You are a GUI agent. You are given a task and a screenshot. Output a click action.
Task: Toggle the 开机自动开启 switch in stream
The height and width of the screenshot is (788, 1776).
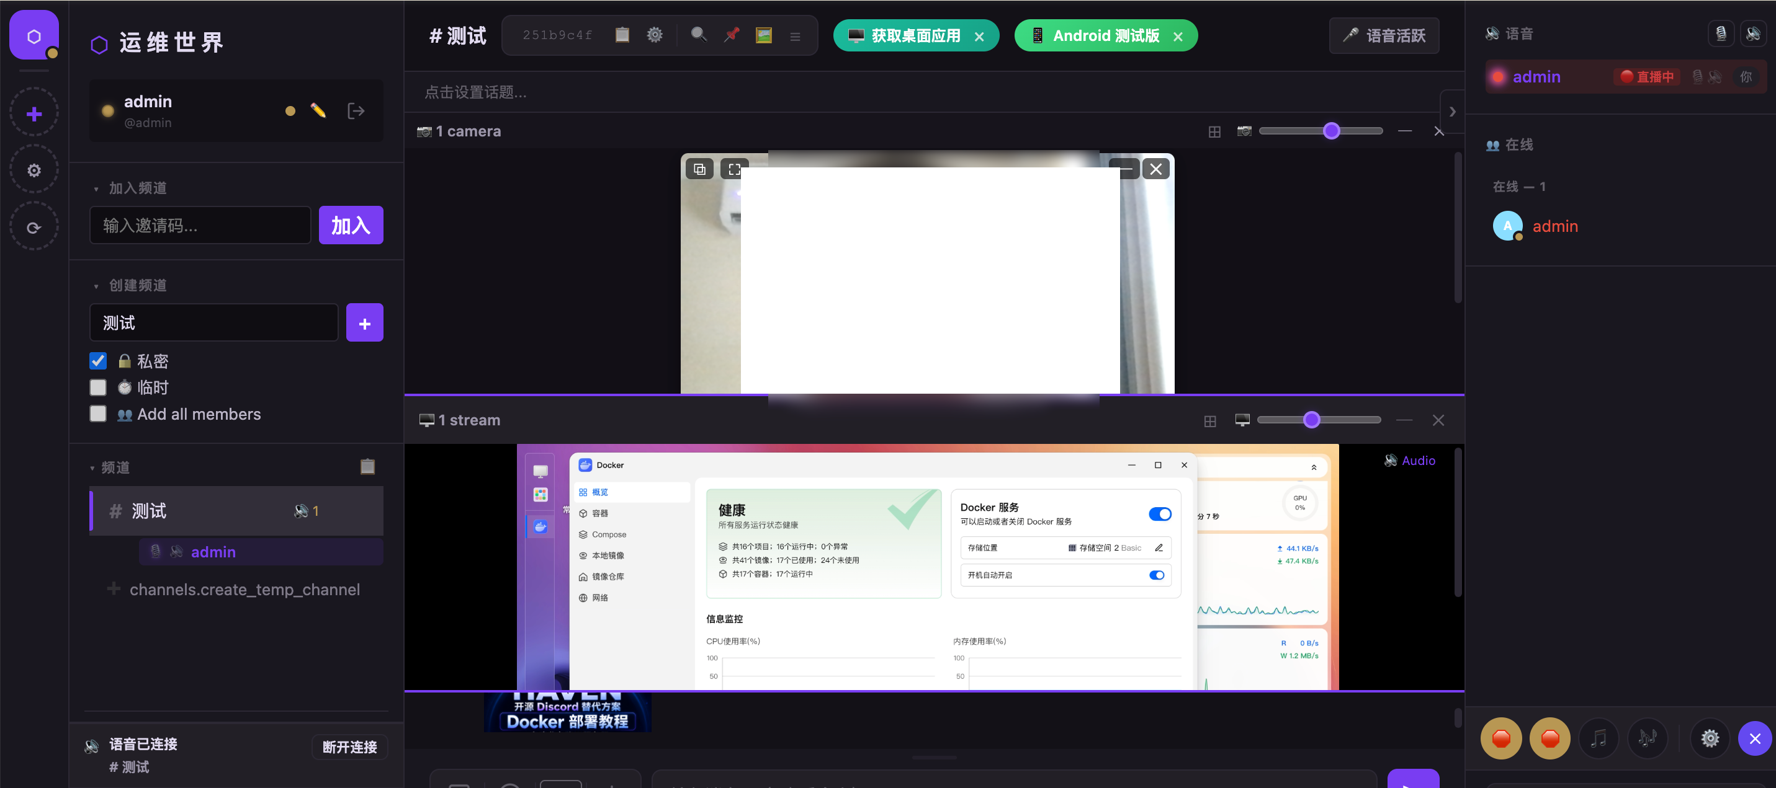(1157, 575)
